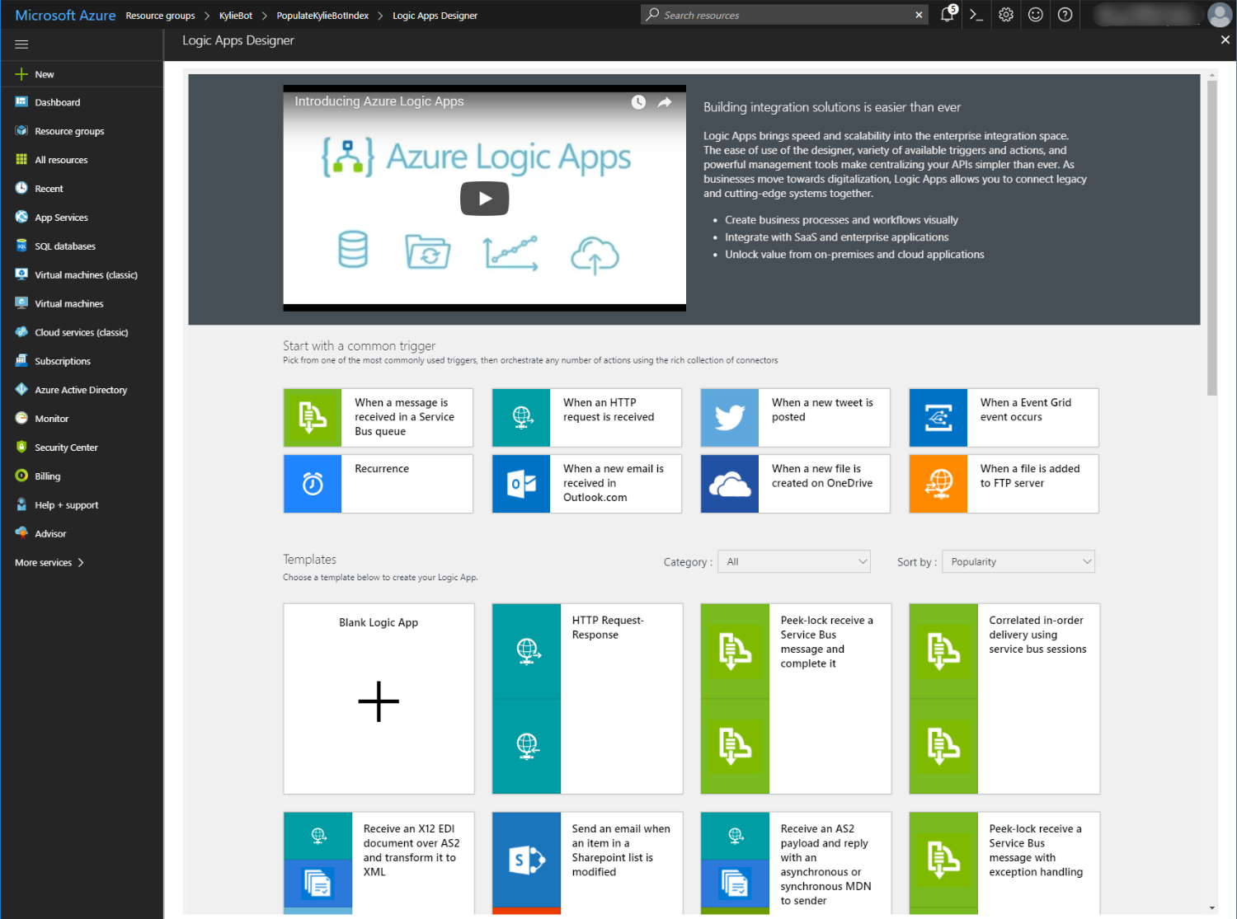Open the Dashboard sidebar icon
Image resolution: width=1237 pixels, height=919 pixels.
[x=21, y=102]
